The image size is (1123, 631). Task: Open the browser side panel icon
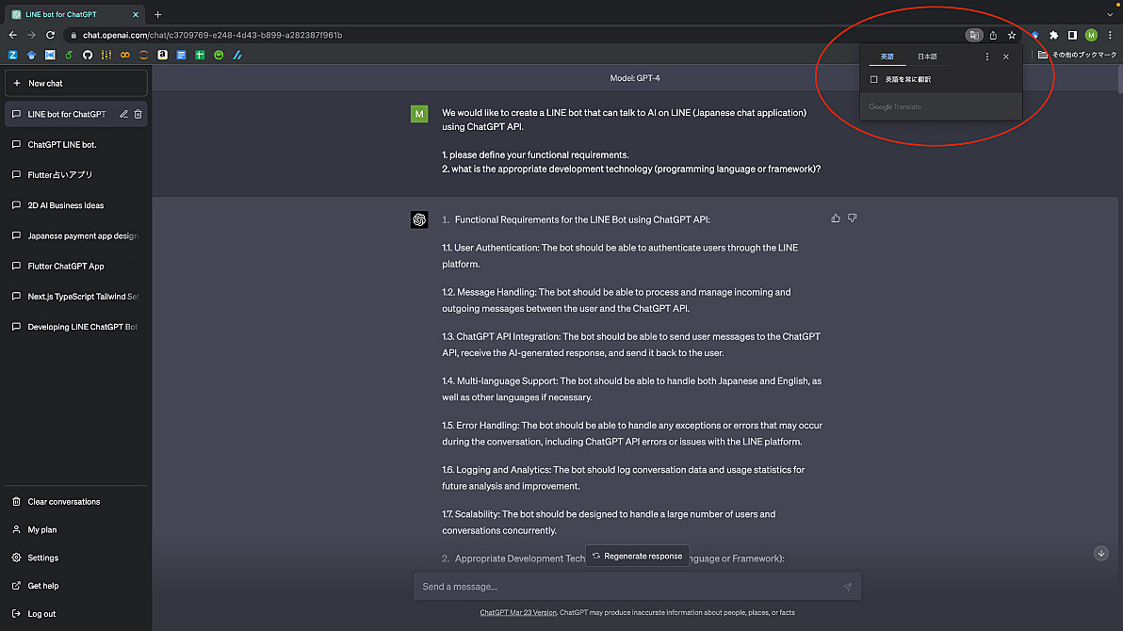pos(1072,35)
